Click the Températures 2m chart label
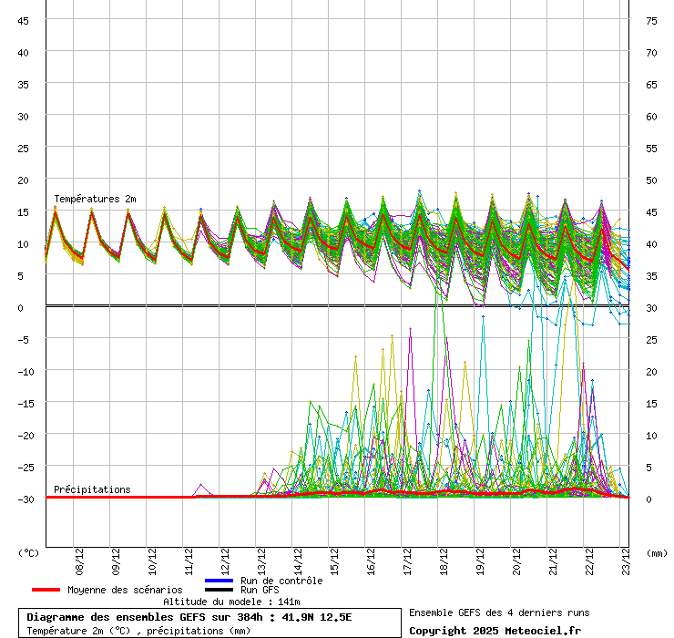The width and height of the screenshot is (674, 638). [x=95, y=199]
